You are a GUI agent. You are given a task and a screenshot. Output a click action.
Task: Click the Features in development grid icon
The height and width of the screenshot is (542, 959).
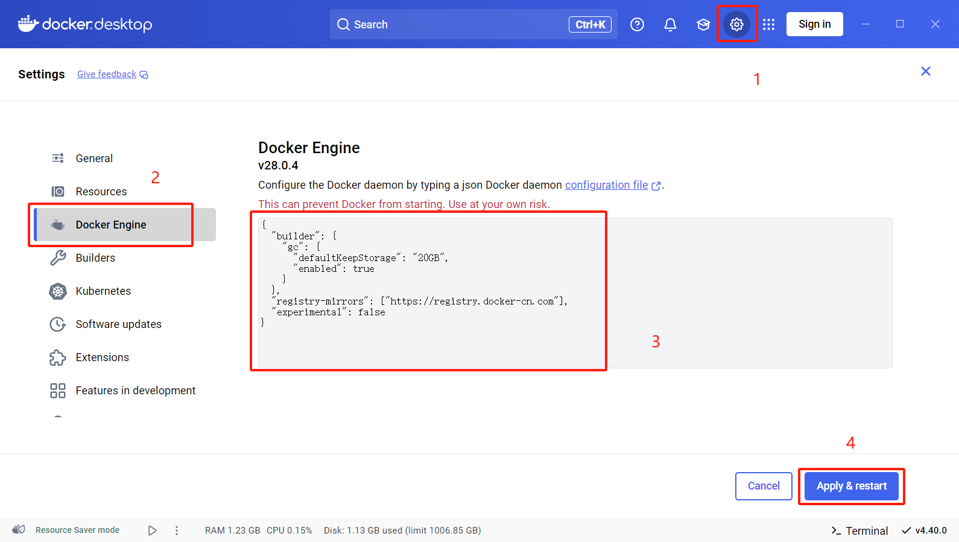[58, 391]
